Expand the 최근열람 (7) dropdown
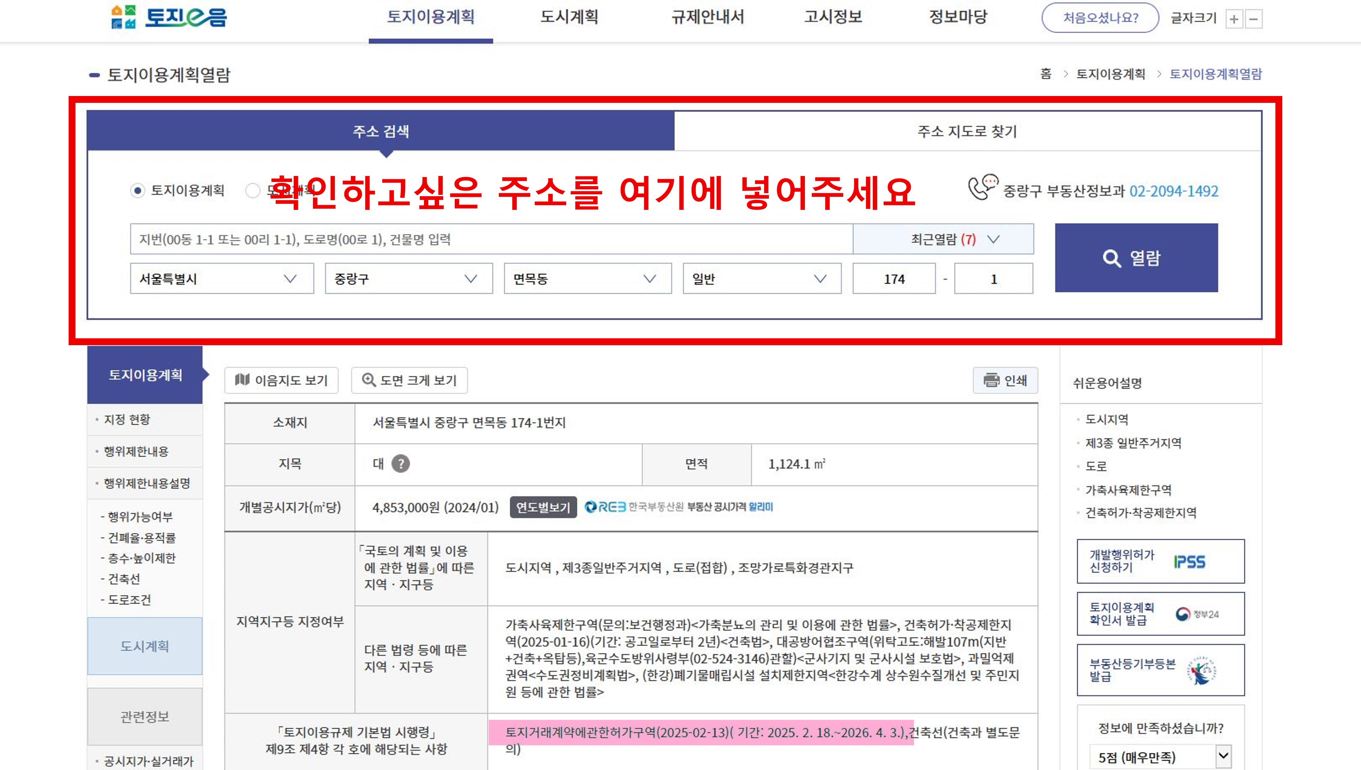This screenshot has width=1361, height=770. pos(944,238)
